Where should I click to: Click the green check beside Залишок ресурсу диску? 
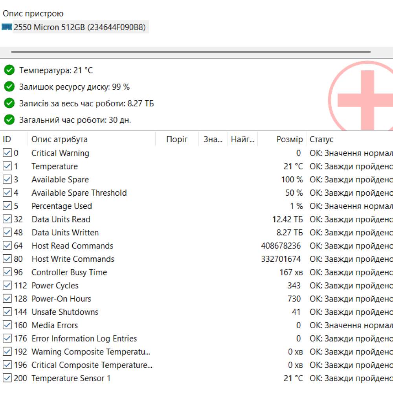coord(9,87)
